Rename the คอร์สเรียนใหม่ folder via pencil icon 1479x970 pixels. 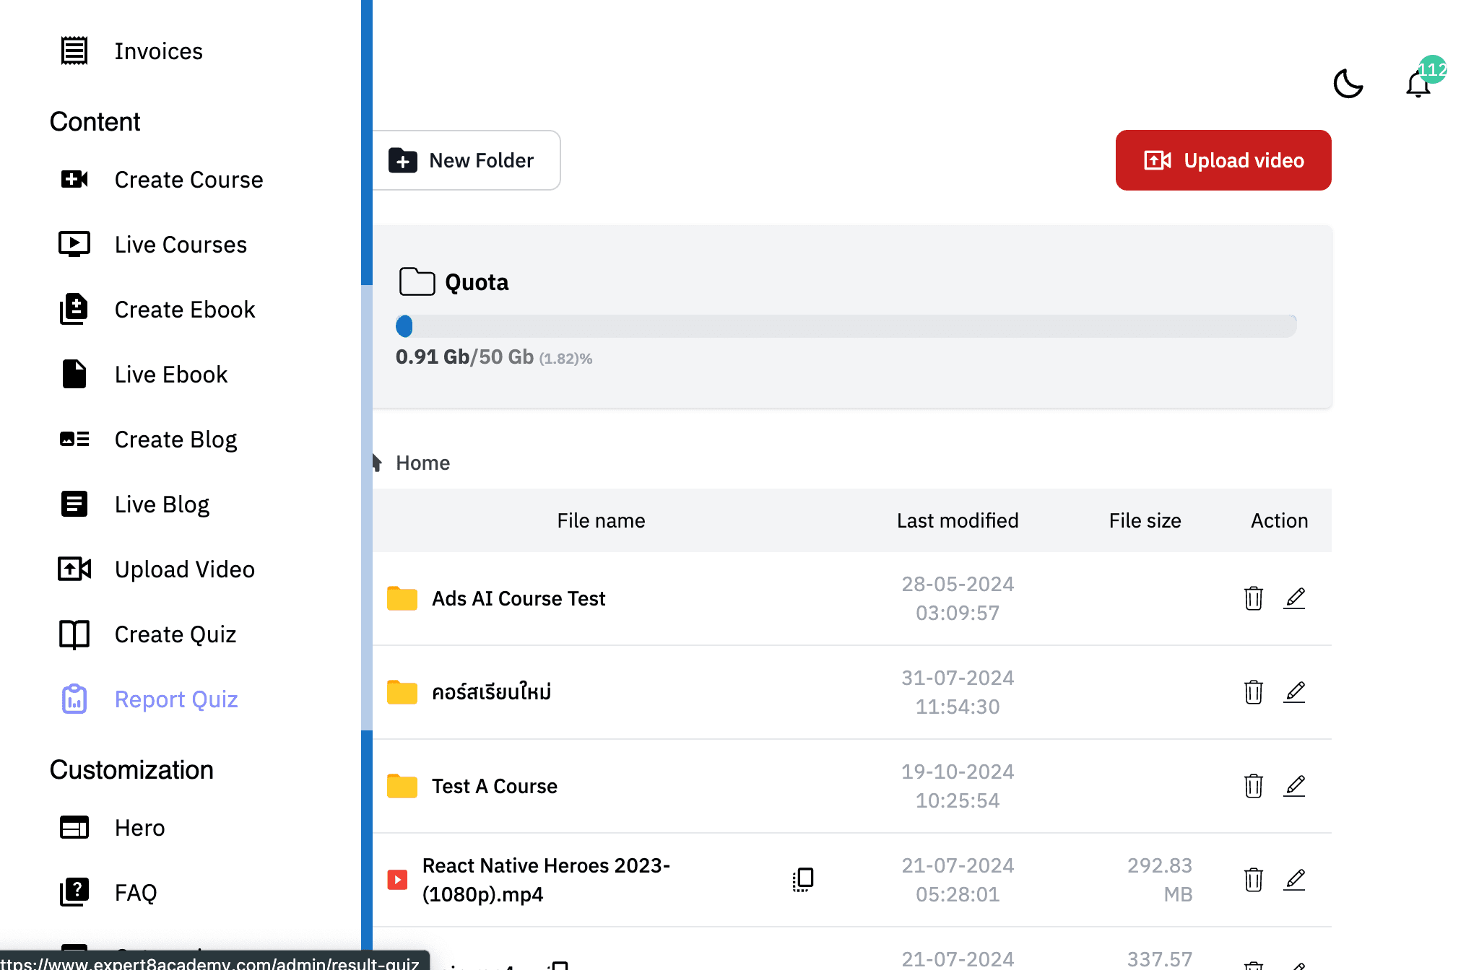tap(1294, 692)
